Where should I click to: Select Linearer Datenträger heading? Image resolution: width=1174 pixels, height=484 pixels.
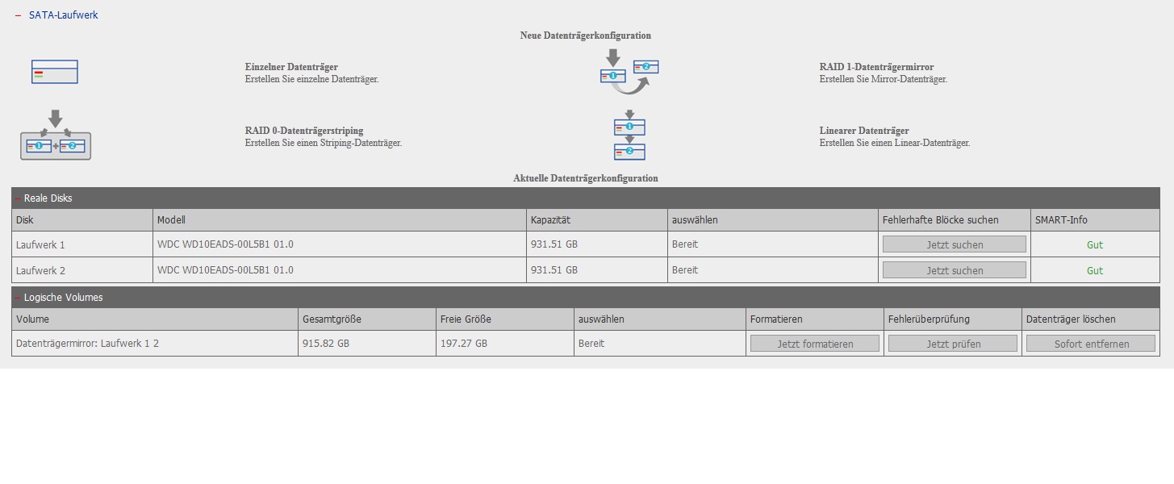(x=864, y=131)
